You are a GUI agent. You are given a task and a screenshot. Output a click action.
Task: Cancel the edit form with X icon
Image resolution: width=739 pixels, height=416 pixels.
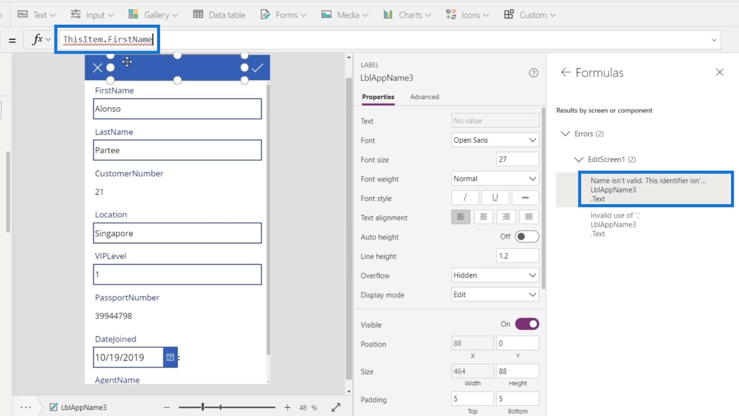click(x=98, y=67)
